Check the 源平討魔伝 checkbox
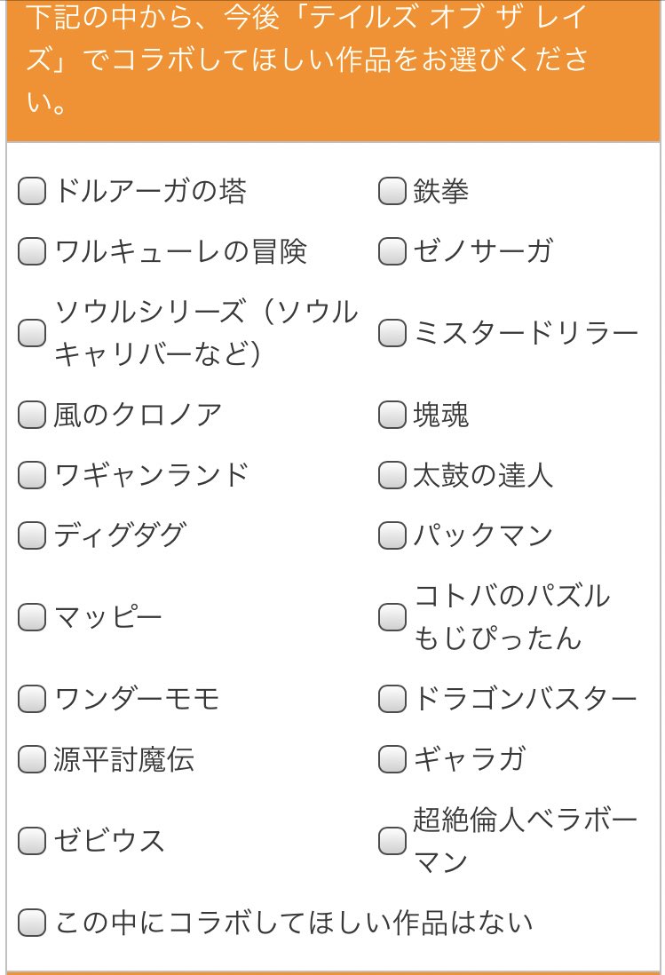Screen dimensions: 665x975 click(x=32, y=759)
